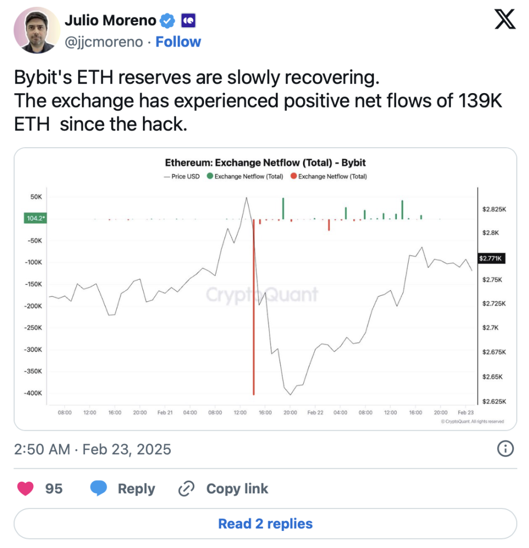Toggle green Exchange Netflow legend dot
529x548 pixels.
coord(209,176)
